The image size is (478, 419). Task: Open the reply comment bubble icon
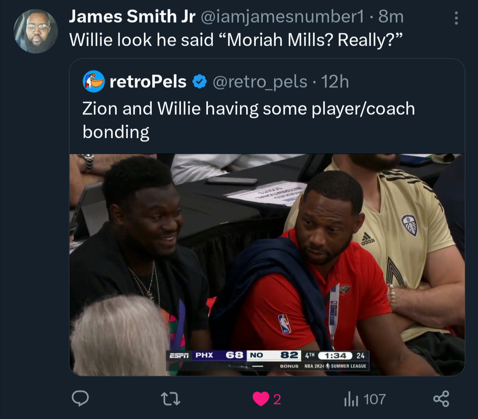80,399
